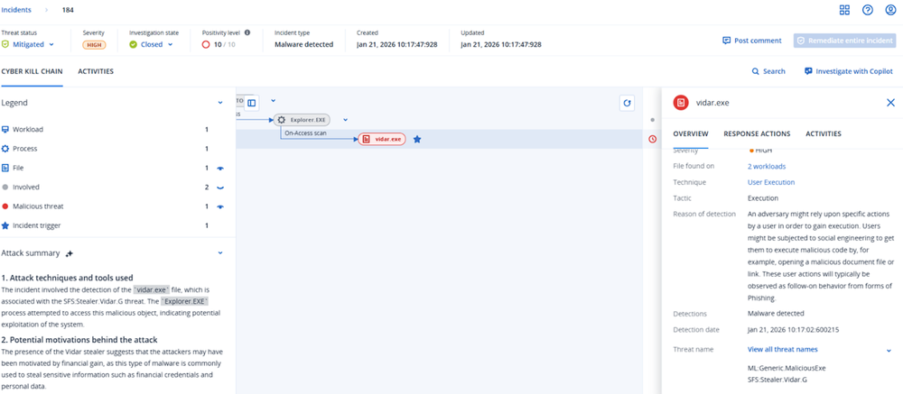Open the user account profile icon
Screen dimensions: 903x394
pos(890,10)
